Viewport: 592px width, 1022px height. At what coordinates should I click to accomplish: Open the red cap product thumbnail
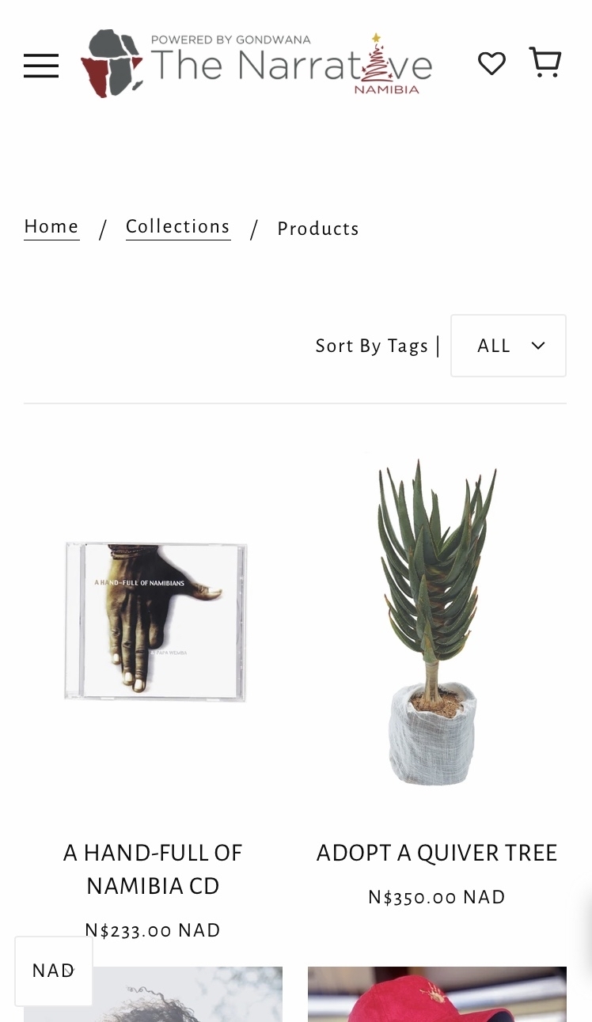(x=437, y=994)
